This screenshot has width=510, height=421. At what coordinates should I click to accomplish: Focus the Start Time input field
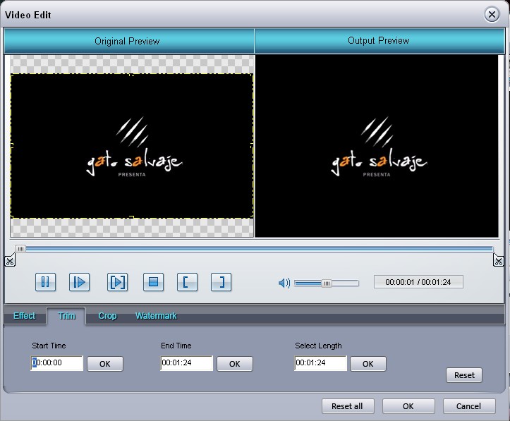click(x=57, y=362)
